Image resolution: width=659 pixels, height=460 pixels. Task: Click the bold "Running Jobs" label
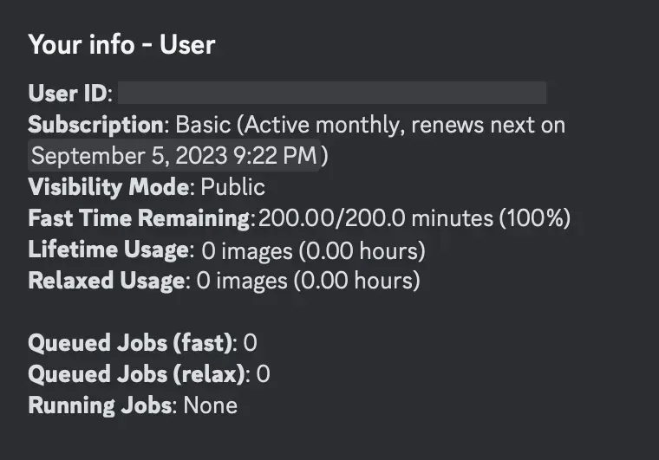[x=101, y=405]
